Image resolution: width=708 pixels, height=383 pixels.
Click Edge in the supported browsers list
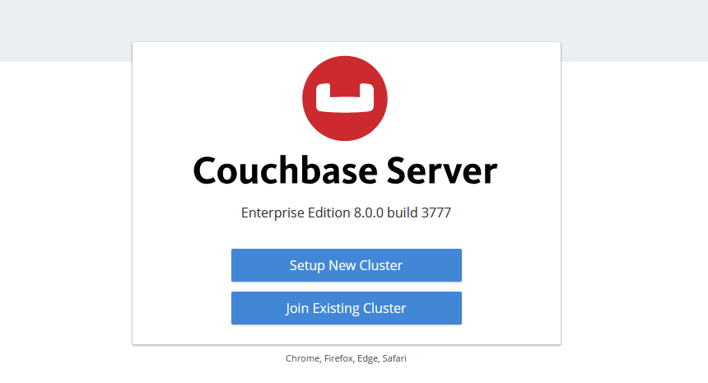point(366,359)
